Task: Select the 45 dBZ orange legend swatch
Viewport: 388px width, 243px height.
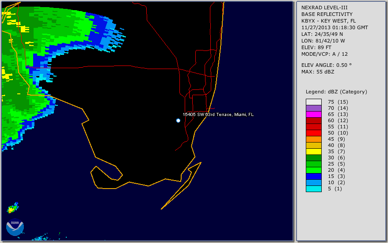Action: [314, 139]
